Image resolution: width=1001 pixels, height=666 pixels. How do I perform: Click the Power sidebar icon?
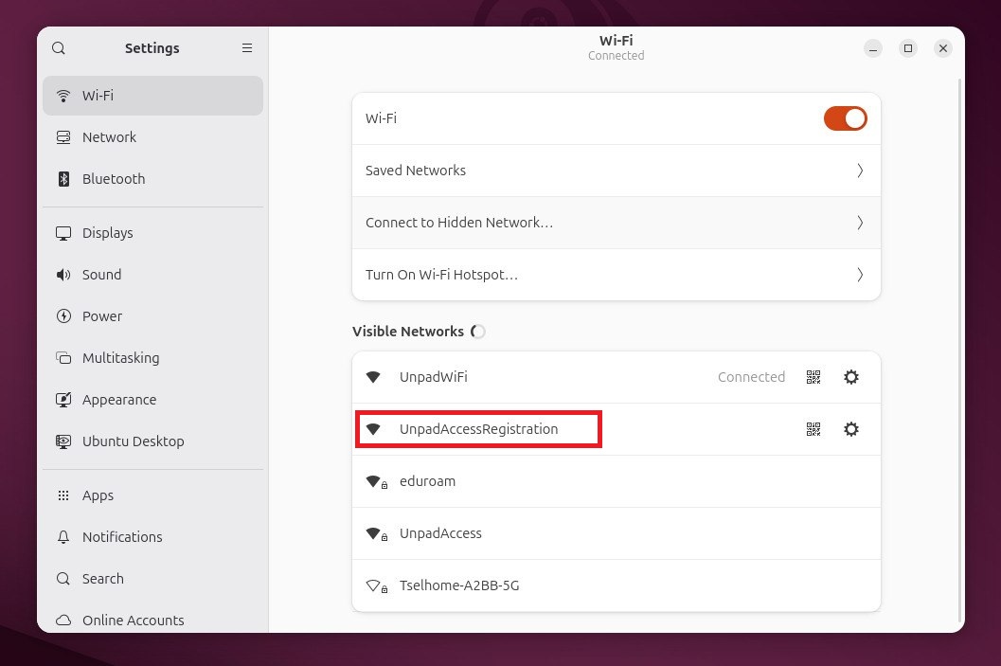point(63,316)
